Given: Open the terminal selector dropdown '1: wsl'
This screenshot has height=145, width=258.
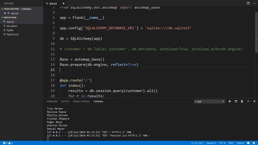Looking at the screenshot, I should coord(209,101).
